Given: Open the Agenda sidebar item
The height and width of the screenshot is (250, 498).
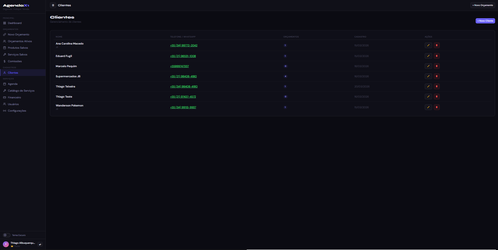Looking at the screenshot, I should pyautogui.click(x=12, y=84).
